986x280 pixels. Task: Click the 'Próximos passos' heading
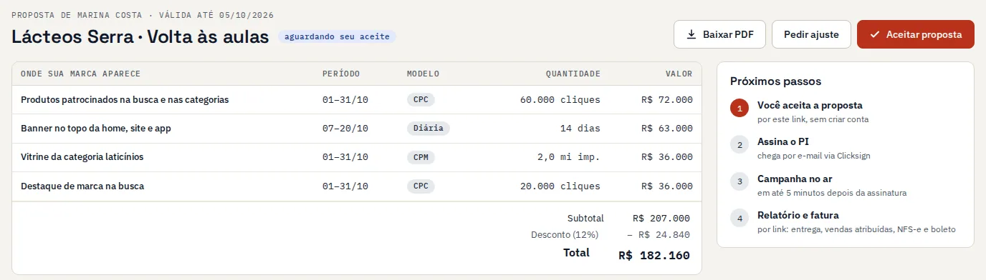click(775, 81)
